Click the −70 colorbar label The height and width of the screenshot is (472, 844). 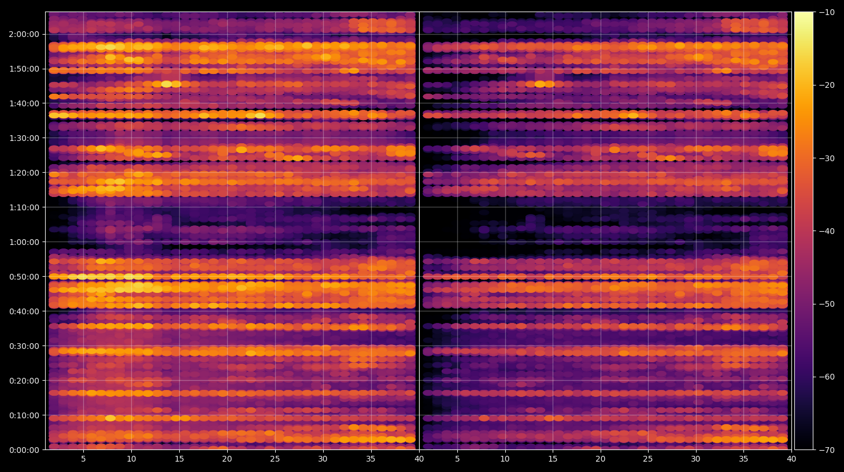tap(827, 449)
